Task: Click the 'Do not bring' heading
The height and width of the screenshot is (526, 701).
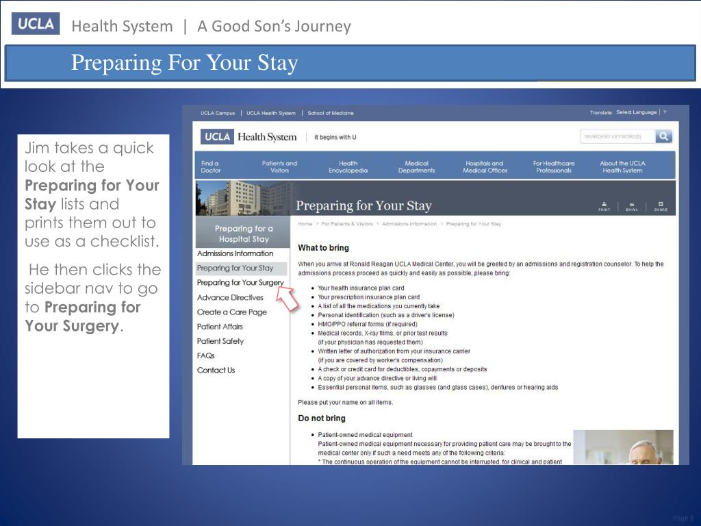Action: coord(322,418)
